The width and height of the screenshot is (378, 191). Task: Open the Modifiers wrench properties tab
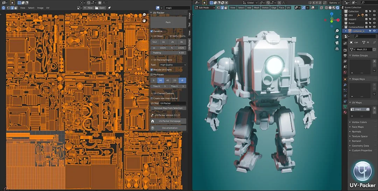pos(345,85)
